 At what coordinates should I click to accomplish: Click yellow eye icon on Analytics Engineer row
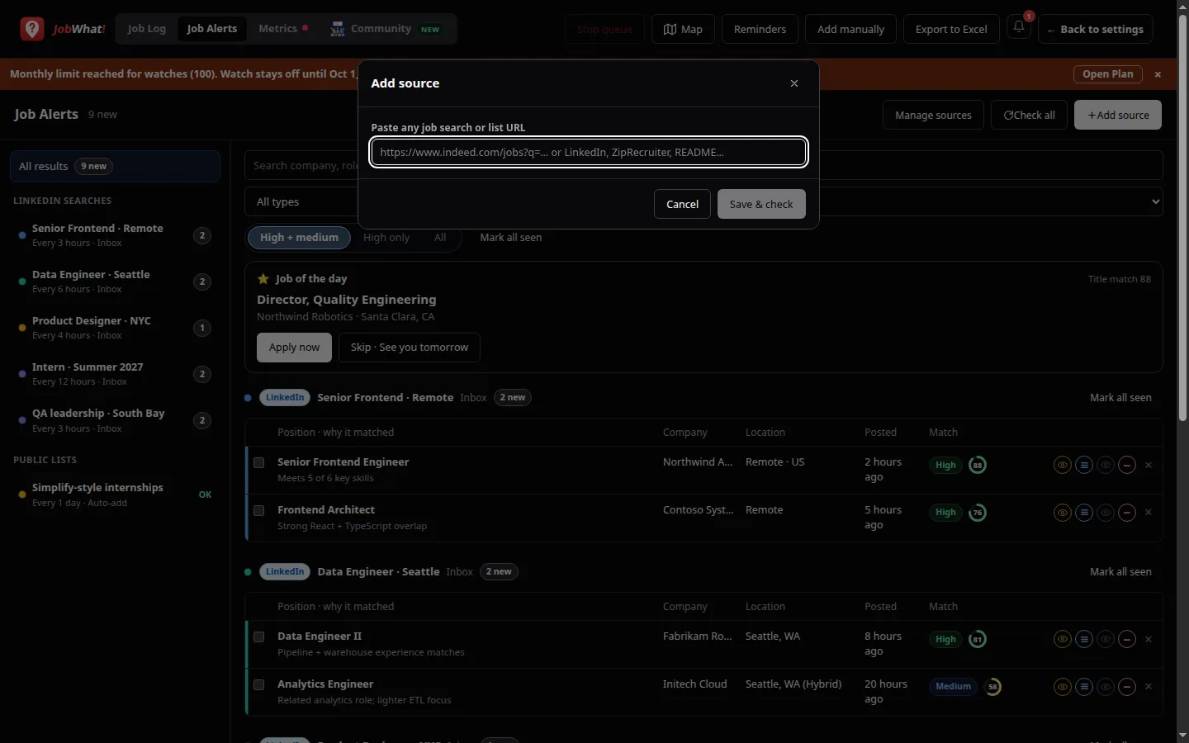click(1063, 687)
